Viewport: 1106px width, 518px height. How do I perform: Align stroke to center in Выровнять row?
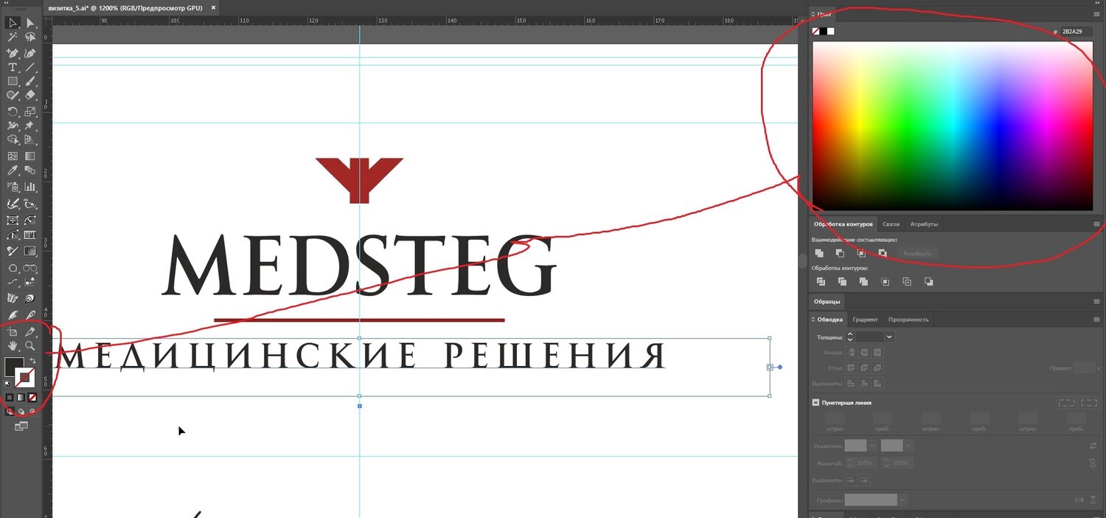coord(852,384)
